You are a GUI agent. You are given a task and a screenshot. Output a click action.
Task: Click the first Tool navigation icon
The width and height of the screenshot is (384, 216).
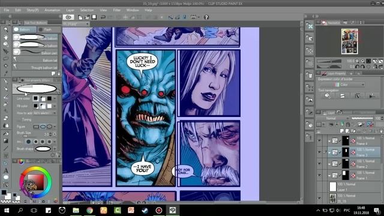tap(328, 96)
